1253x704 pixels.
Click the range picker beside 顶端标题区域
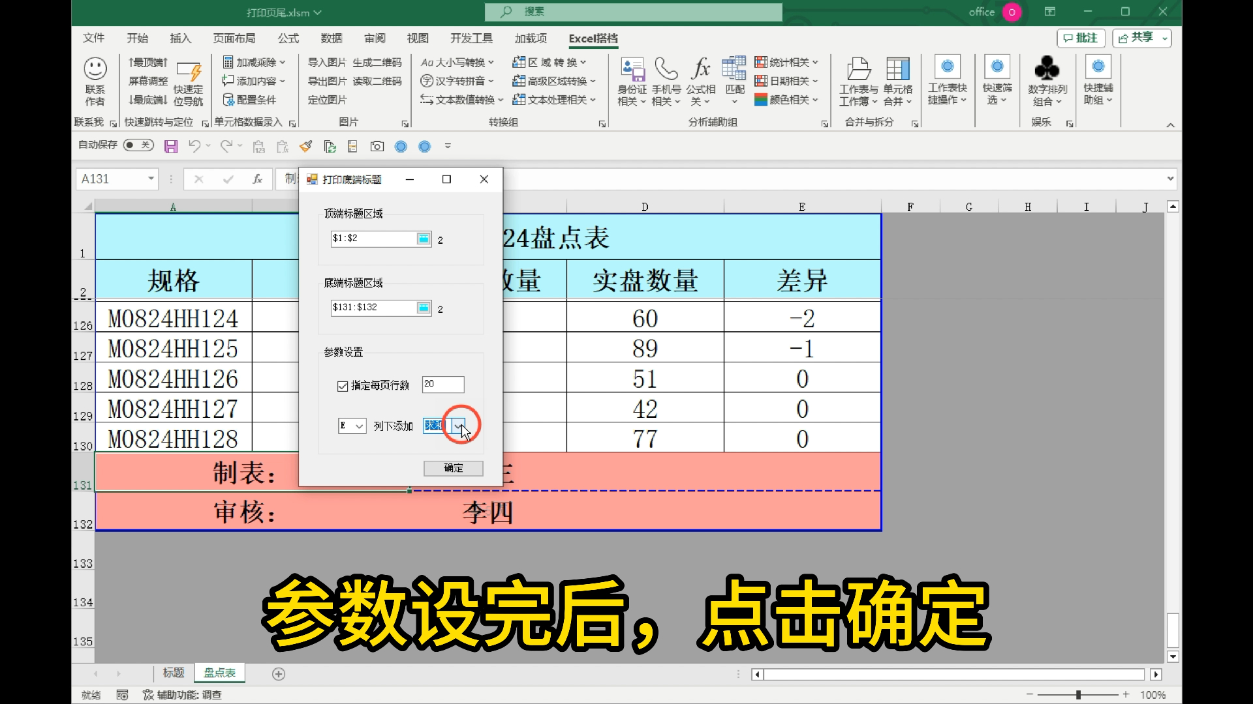click(424, 239)
